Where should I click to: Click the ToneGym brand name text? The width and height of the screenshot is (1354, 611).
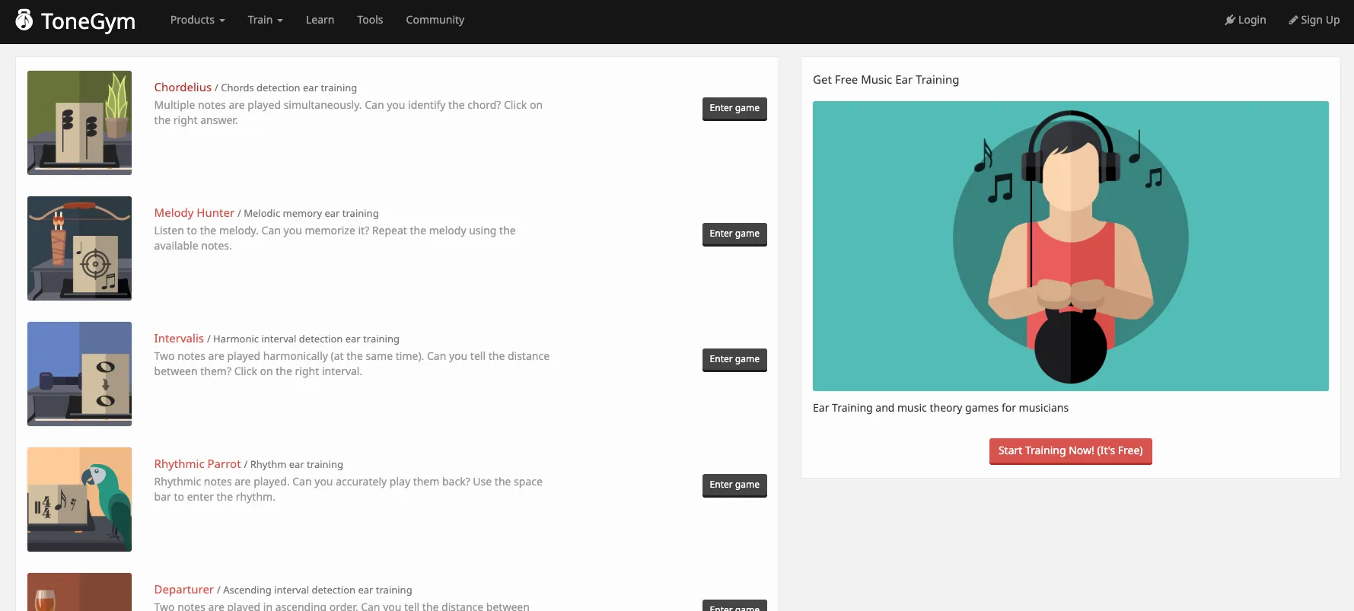[x=88, y=21]
